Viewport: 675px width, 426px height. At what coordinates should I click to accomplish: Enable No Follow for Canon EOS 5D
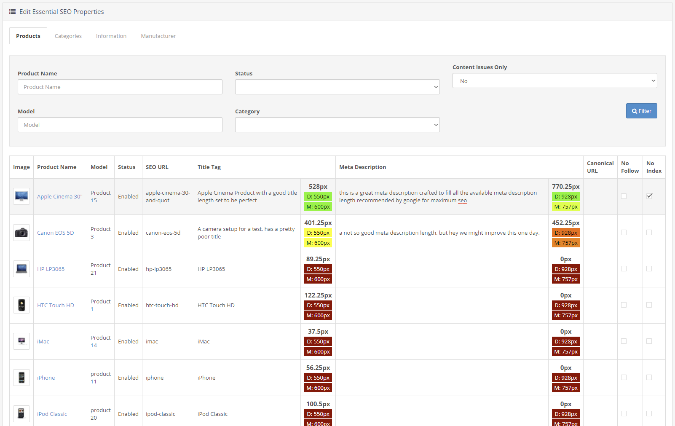(624, 232)
